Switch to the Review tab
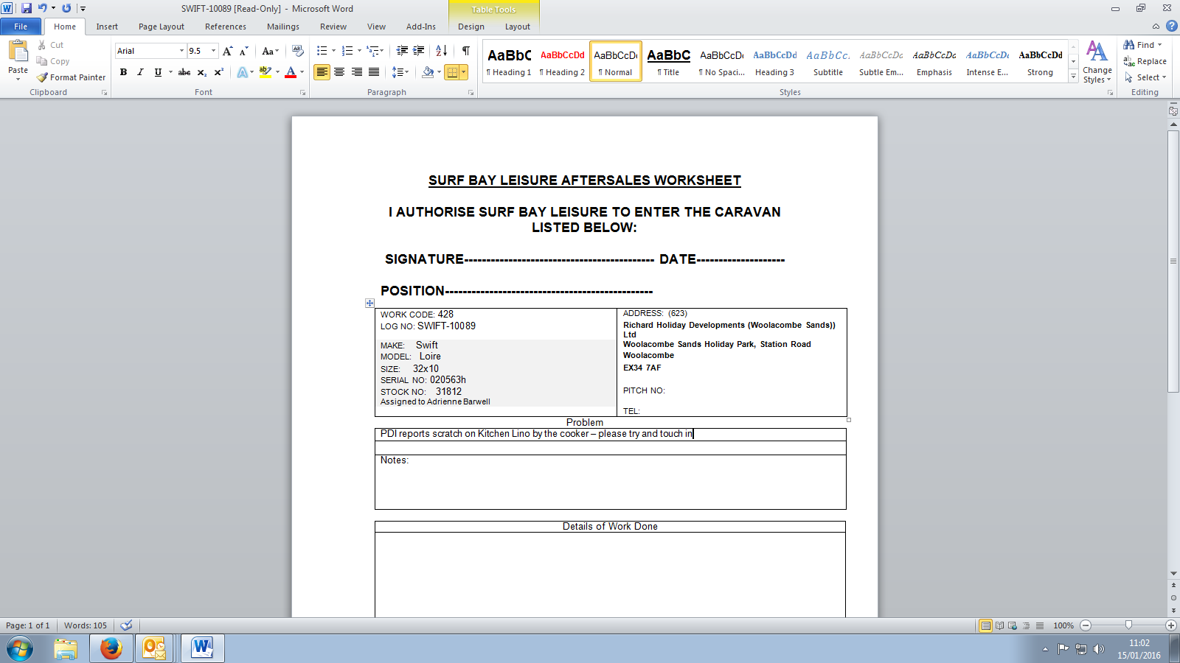1180x663 pixels. coord(333,27)
